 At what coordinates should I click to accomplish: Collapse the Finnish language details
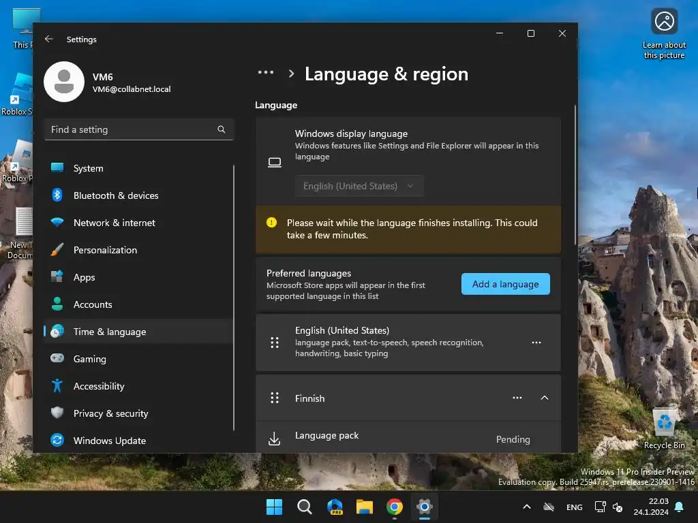point(545,398)
